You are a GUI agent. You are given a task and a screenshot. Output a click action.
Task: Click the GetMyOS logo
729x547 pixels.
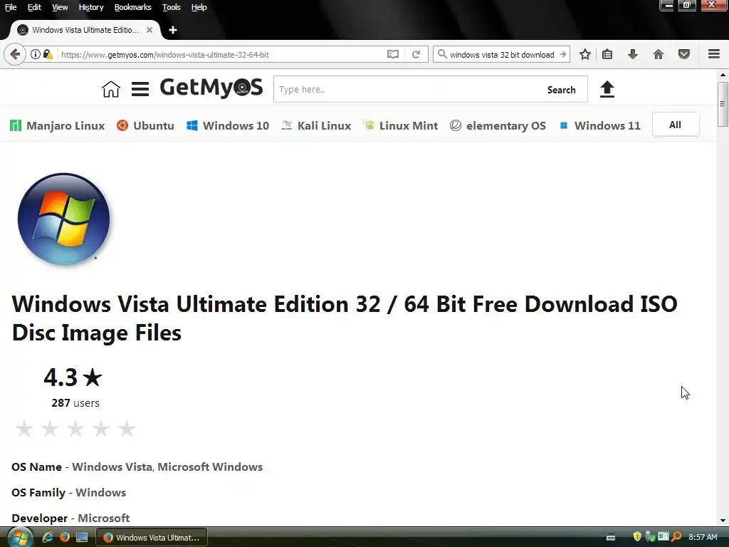tap(211, 88)
